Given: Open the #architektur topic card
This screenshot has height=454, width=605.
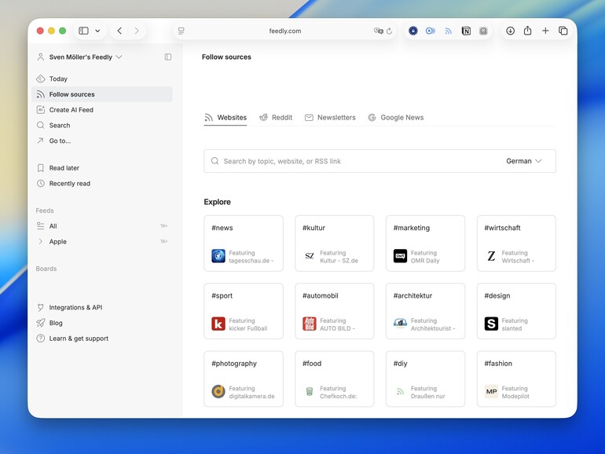Looking at the screenshot, I should [426, 311].
